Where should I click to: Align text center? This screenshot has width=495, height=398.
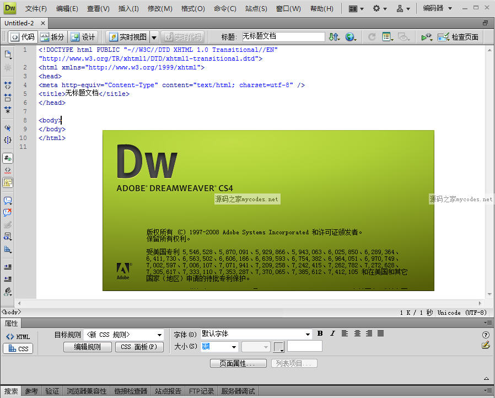[x=357, y=334]
